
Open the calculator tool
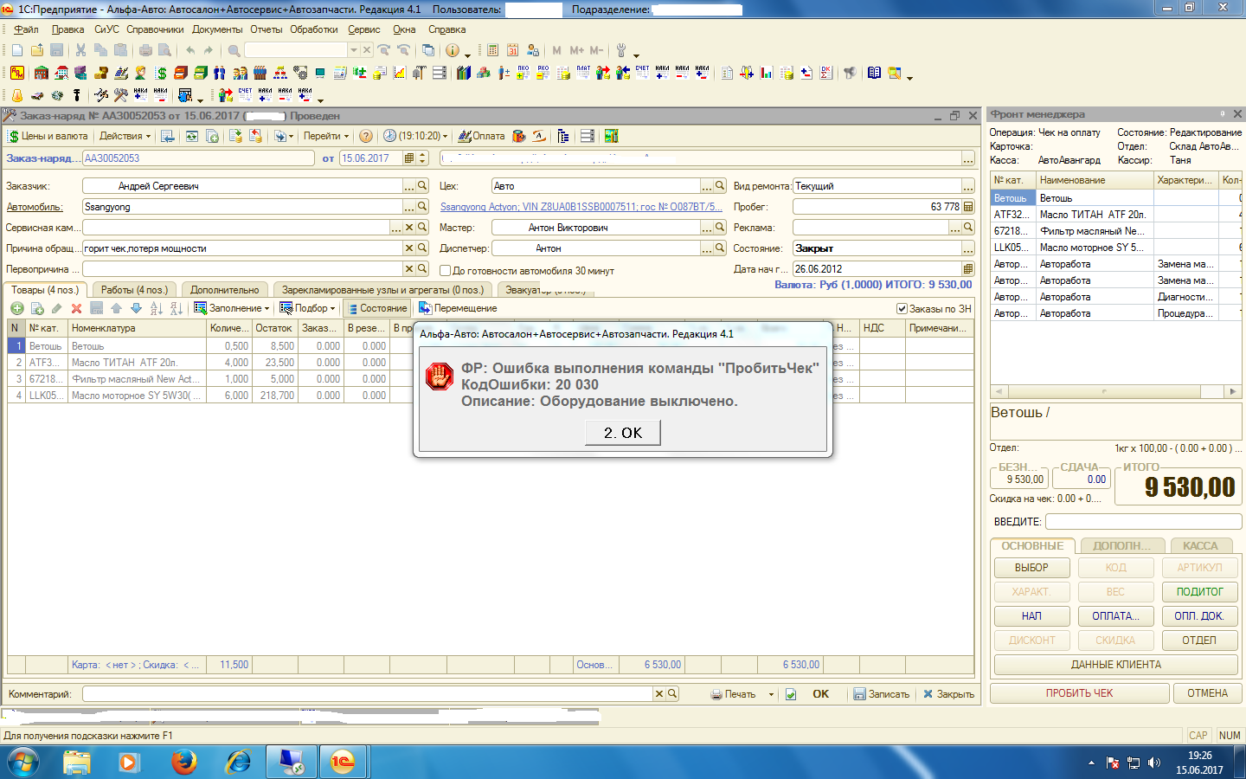coord(492,50)
